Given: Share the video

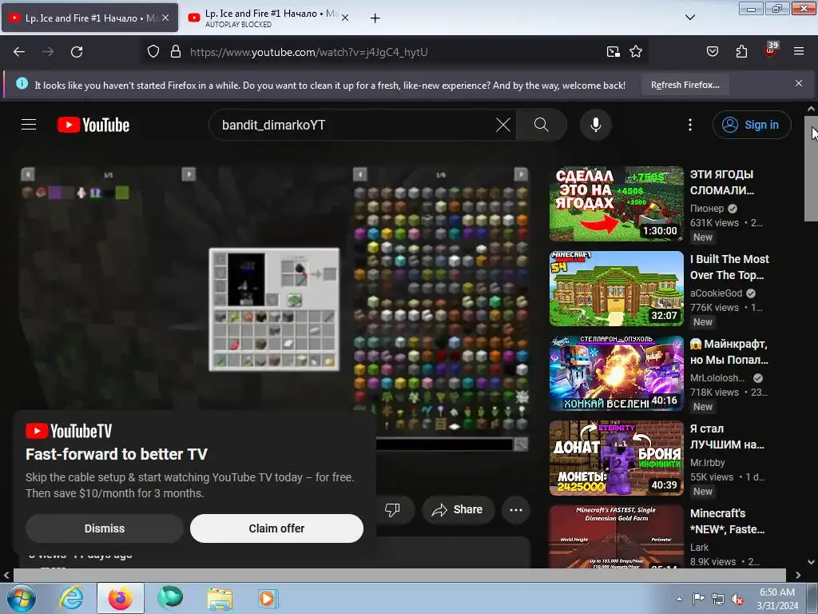Looking at the screenshot, I should (458, 509).
